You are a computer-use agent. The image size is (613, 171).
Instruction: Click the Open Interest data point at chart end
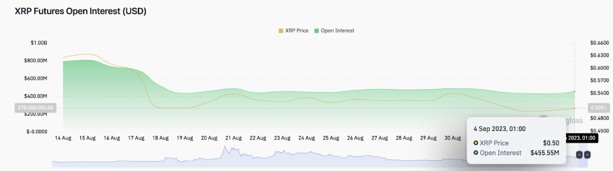pos(574,91)
